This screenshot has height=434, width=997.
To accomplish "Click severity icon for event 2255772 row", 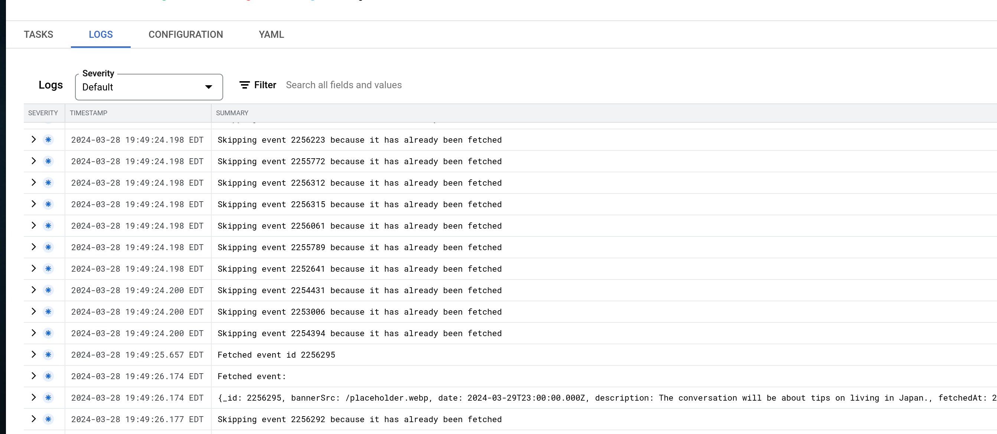I will coord(48,161).
